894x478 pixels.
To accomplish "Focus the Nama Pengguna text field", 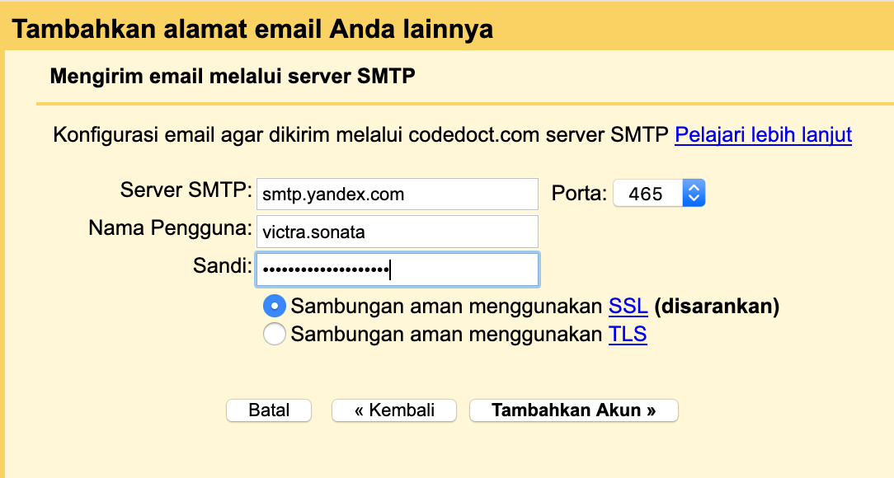I will pos(397,232).
